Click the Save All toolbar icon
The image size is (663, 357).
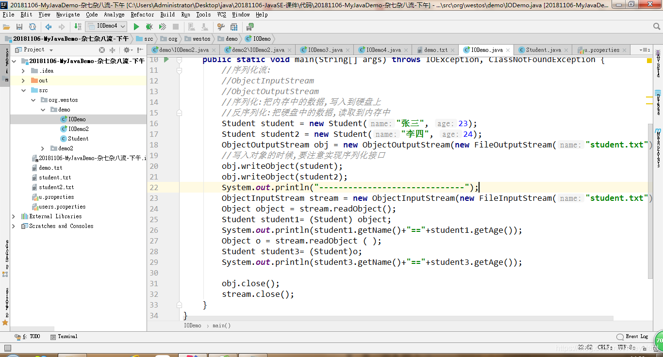[x=19, y=27]
